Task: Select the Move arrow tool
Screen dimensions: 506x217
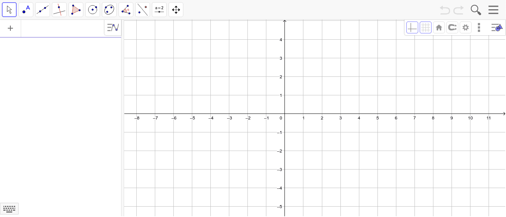Action: [x=9, y=10]
